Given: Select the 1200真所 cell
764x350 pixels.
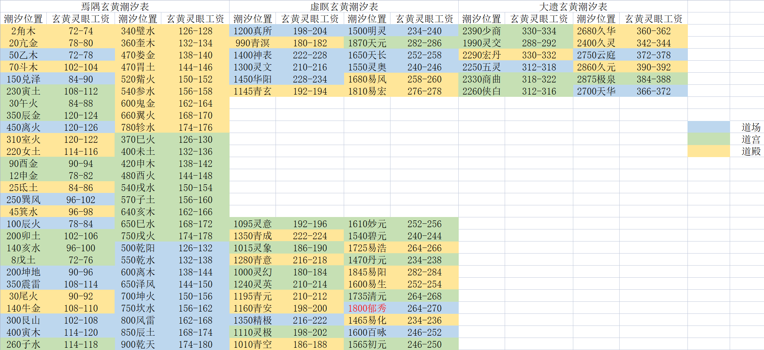Looking at the screenshot, I should (x=253, y=31).
